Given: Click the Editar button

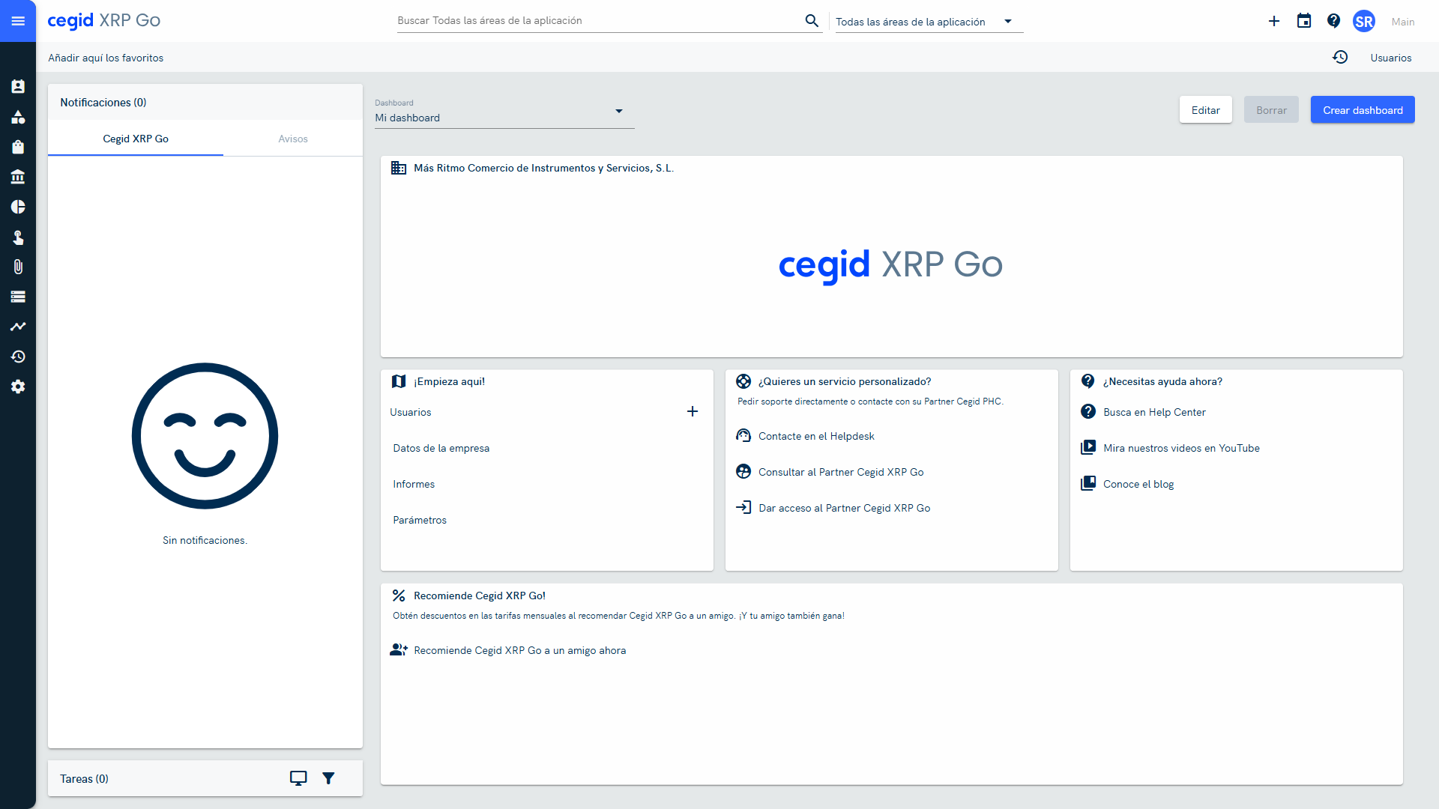Looking at the screenshot, I should pyautogui.click(x=1205, y=110).
